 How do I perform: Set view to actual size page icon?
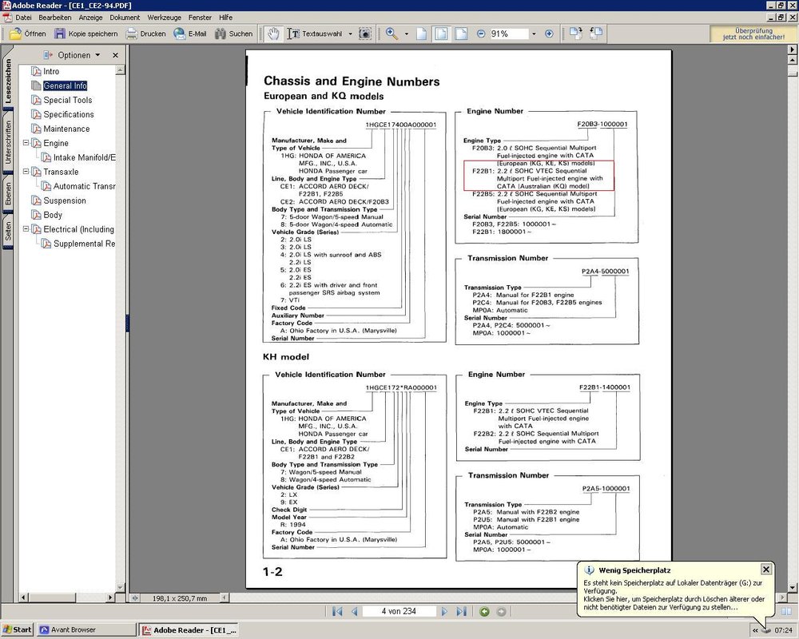coord(421,34)
